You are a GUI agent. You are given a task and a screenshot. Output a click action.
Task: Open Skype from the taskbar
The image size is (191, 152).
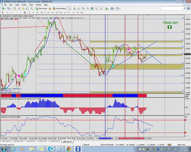pos(50,149)
